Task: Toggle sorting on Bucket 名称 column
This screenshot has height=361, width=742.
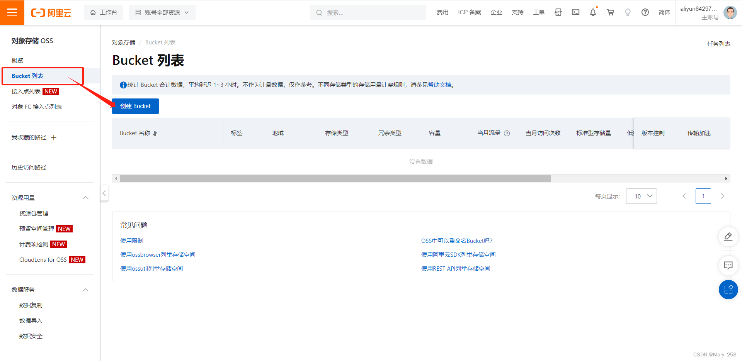Action: pyautogui.click(x=155, y=133)
